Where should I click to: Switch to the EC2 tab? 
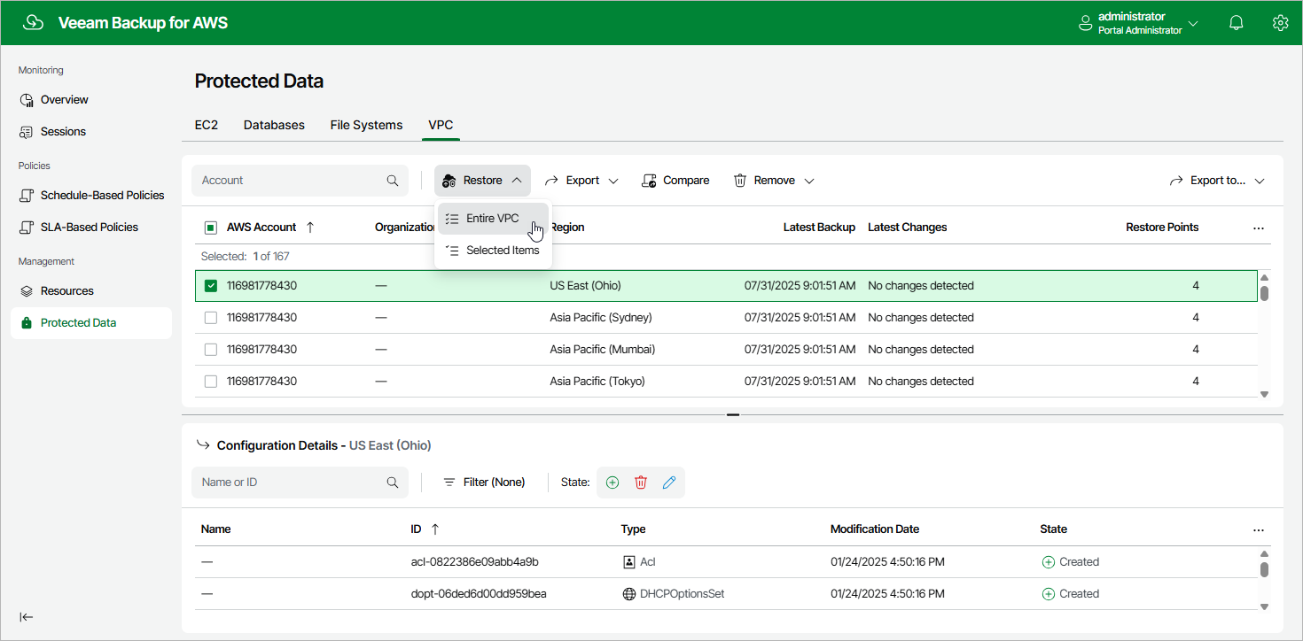pyautogui.click(x=207, y=125)
